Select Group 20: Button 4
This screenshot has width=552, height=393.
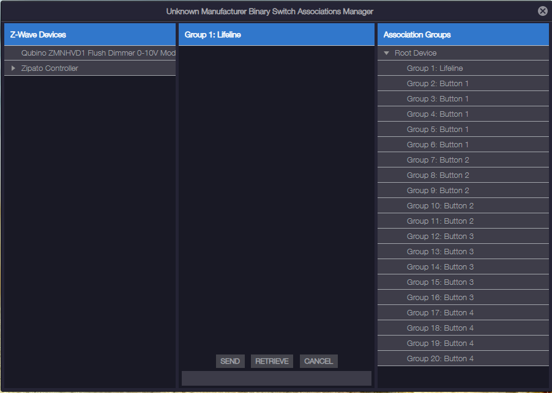(x=440, y=359)
